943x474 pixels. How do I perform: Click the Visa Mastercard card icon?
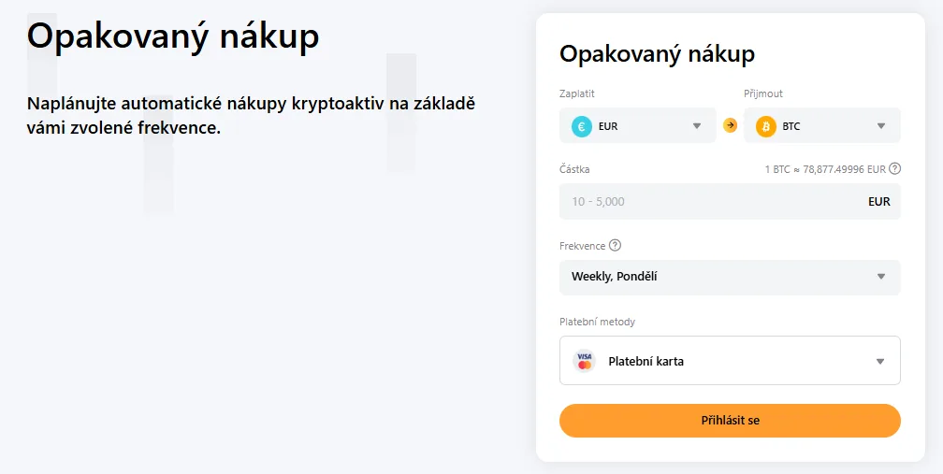pyautogui.click(x=584, y=361)
